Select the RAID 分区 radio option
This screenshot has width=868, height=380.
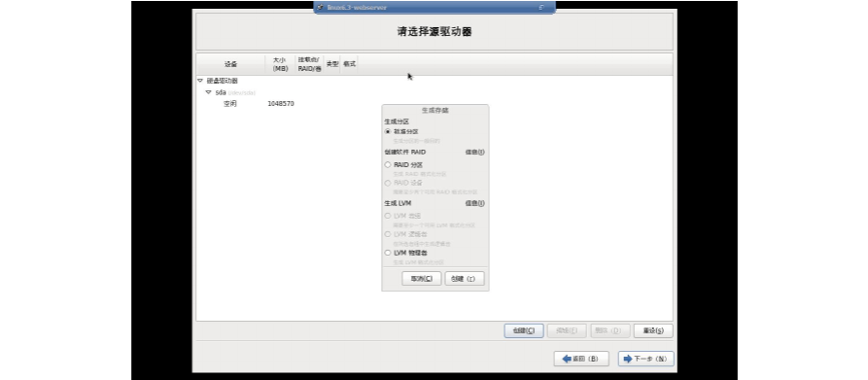(x=388, y=165)
